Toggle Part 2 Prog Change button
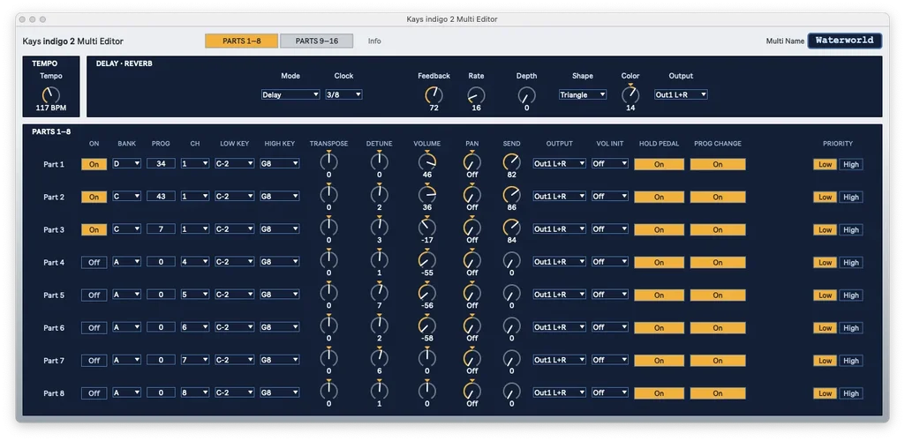Viewport: 905px width, 441px height. point(718,198)
